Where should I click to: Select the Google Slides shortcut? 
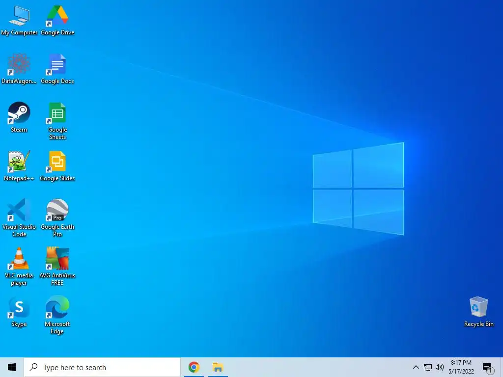point(57,166)
